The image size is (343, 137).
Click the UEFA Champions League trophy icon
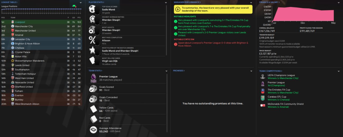coord(263,77)
